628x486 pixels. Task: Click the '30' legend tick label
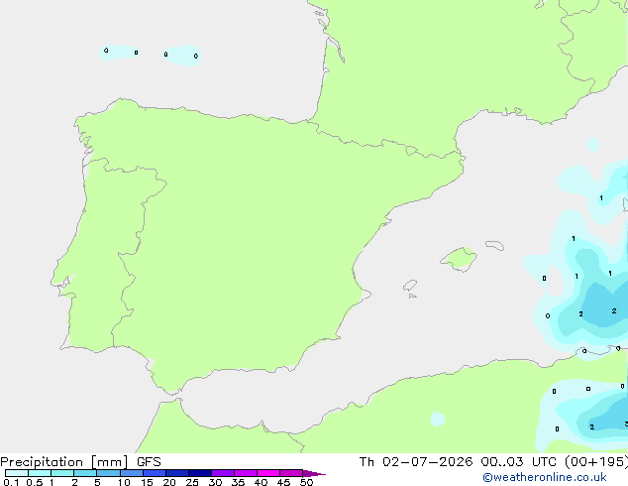point(215,482)
